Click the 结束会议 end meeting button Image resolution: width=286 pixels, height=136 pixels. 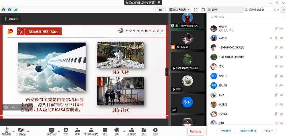pyautogui.click(x=196, y=131)
